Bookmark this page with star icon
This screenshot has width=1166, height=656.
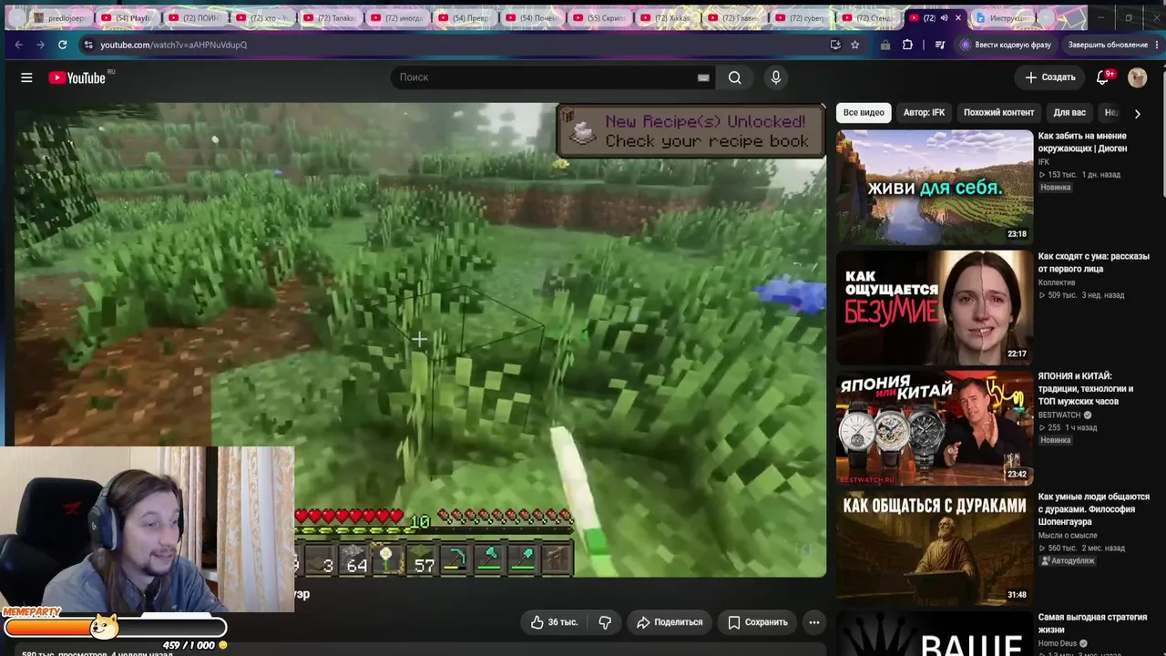tap(854, 45)
